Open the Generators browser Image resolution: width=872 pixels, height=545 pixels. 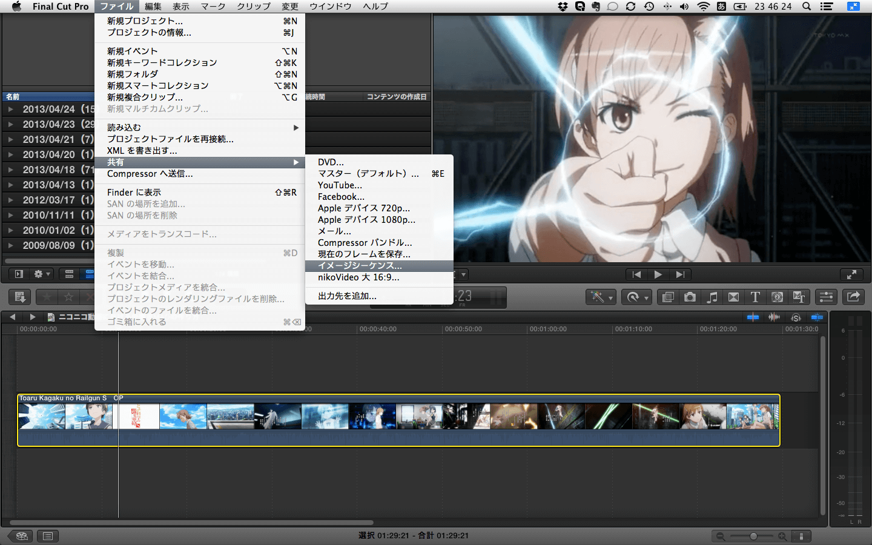coord(777,297)
